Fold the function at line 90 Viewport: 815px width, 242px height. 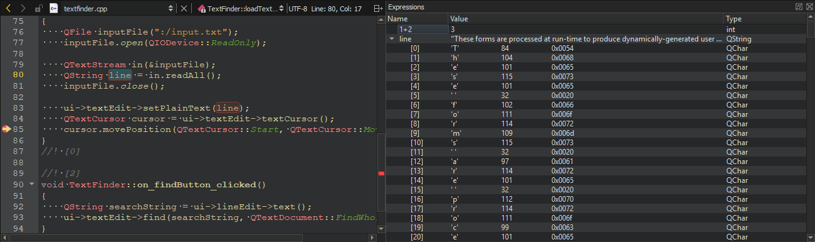pyautogui.click(x=32, y=185)
